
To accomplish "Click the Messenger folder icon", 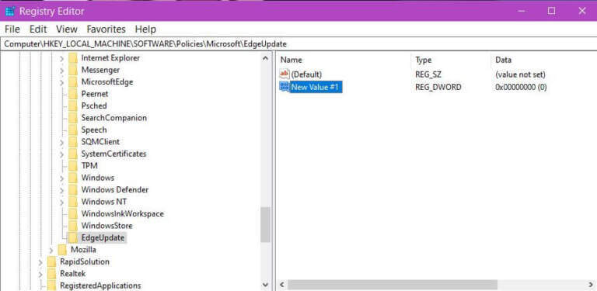I will pos(73,71).
